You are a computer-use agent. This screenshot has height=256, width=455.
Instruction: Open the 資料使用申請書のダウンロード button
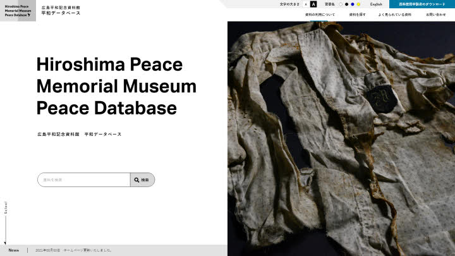pos(422,4)
